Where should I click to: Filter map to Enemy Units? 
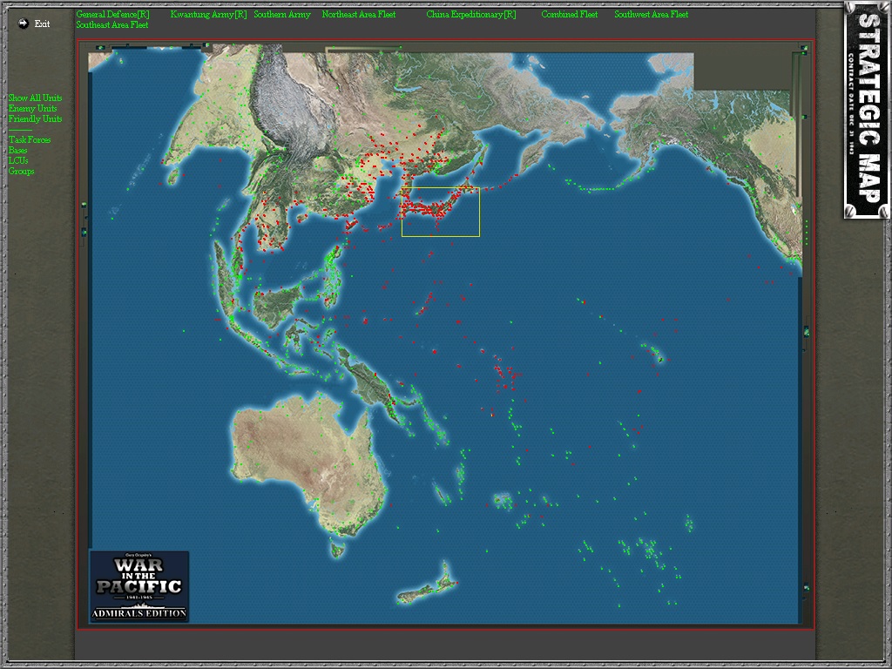point(32,108)
